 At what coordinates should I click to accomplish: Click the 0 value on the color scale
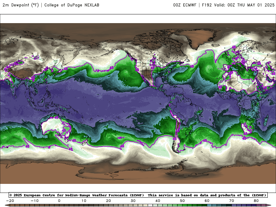coord(59,201)
